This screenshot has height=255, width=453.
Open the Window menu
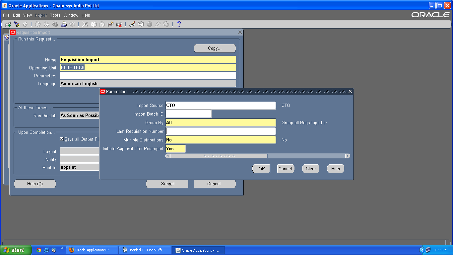pyautogui.click(x=71, y=15)
